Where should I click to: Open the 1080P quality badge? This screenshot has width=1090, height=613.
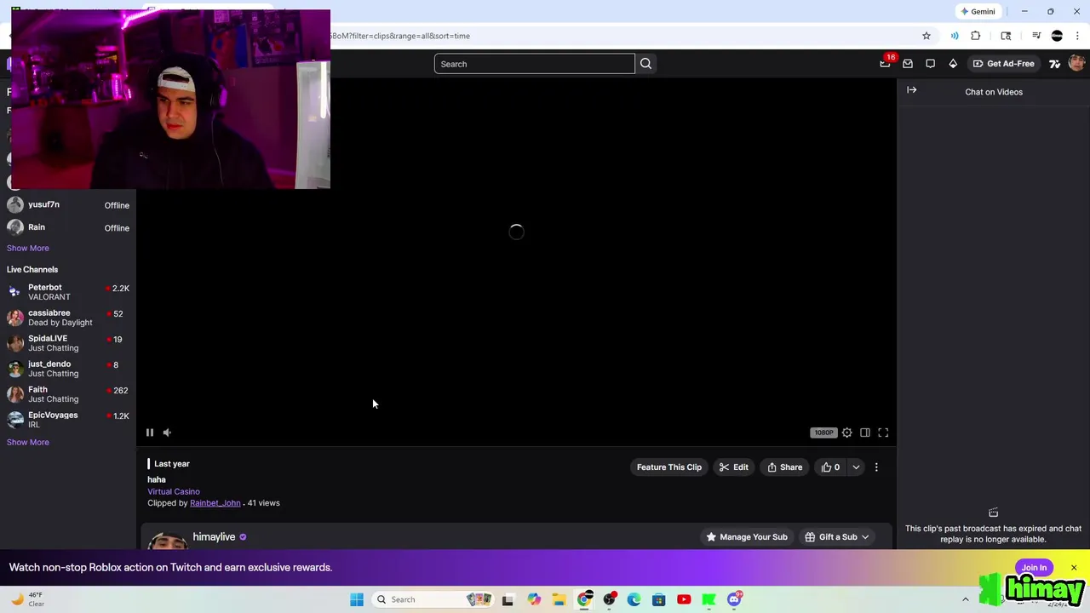coord(823,433)
